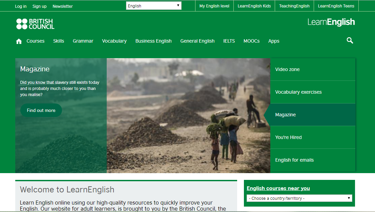Image resolution: width=375 pixels, height=212 pixels.
Task: Click the Welcome to LearnEnglish heading
Action: coord(67,190)
